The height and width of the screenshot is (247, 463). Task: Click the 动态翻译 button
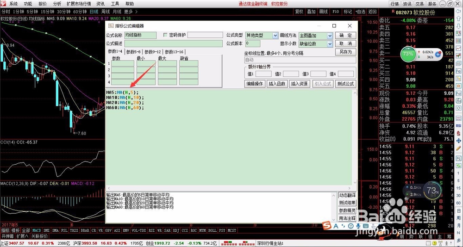click(x=347, y=195)
